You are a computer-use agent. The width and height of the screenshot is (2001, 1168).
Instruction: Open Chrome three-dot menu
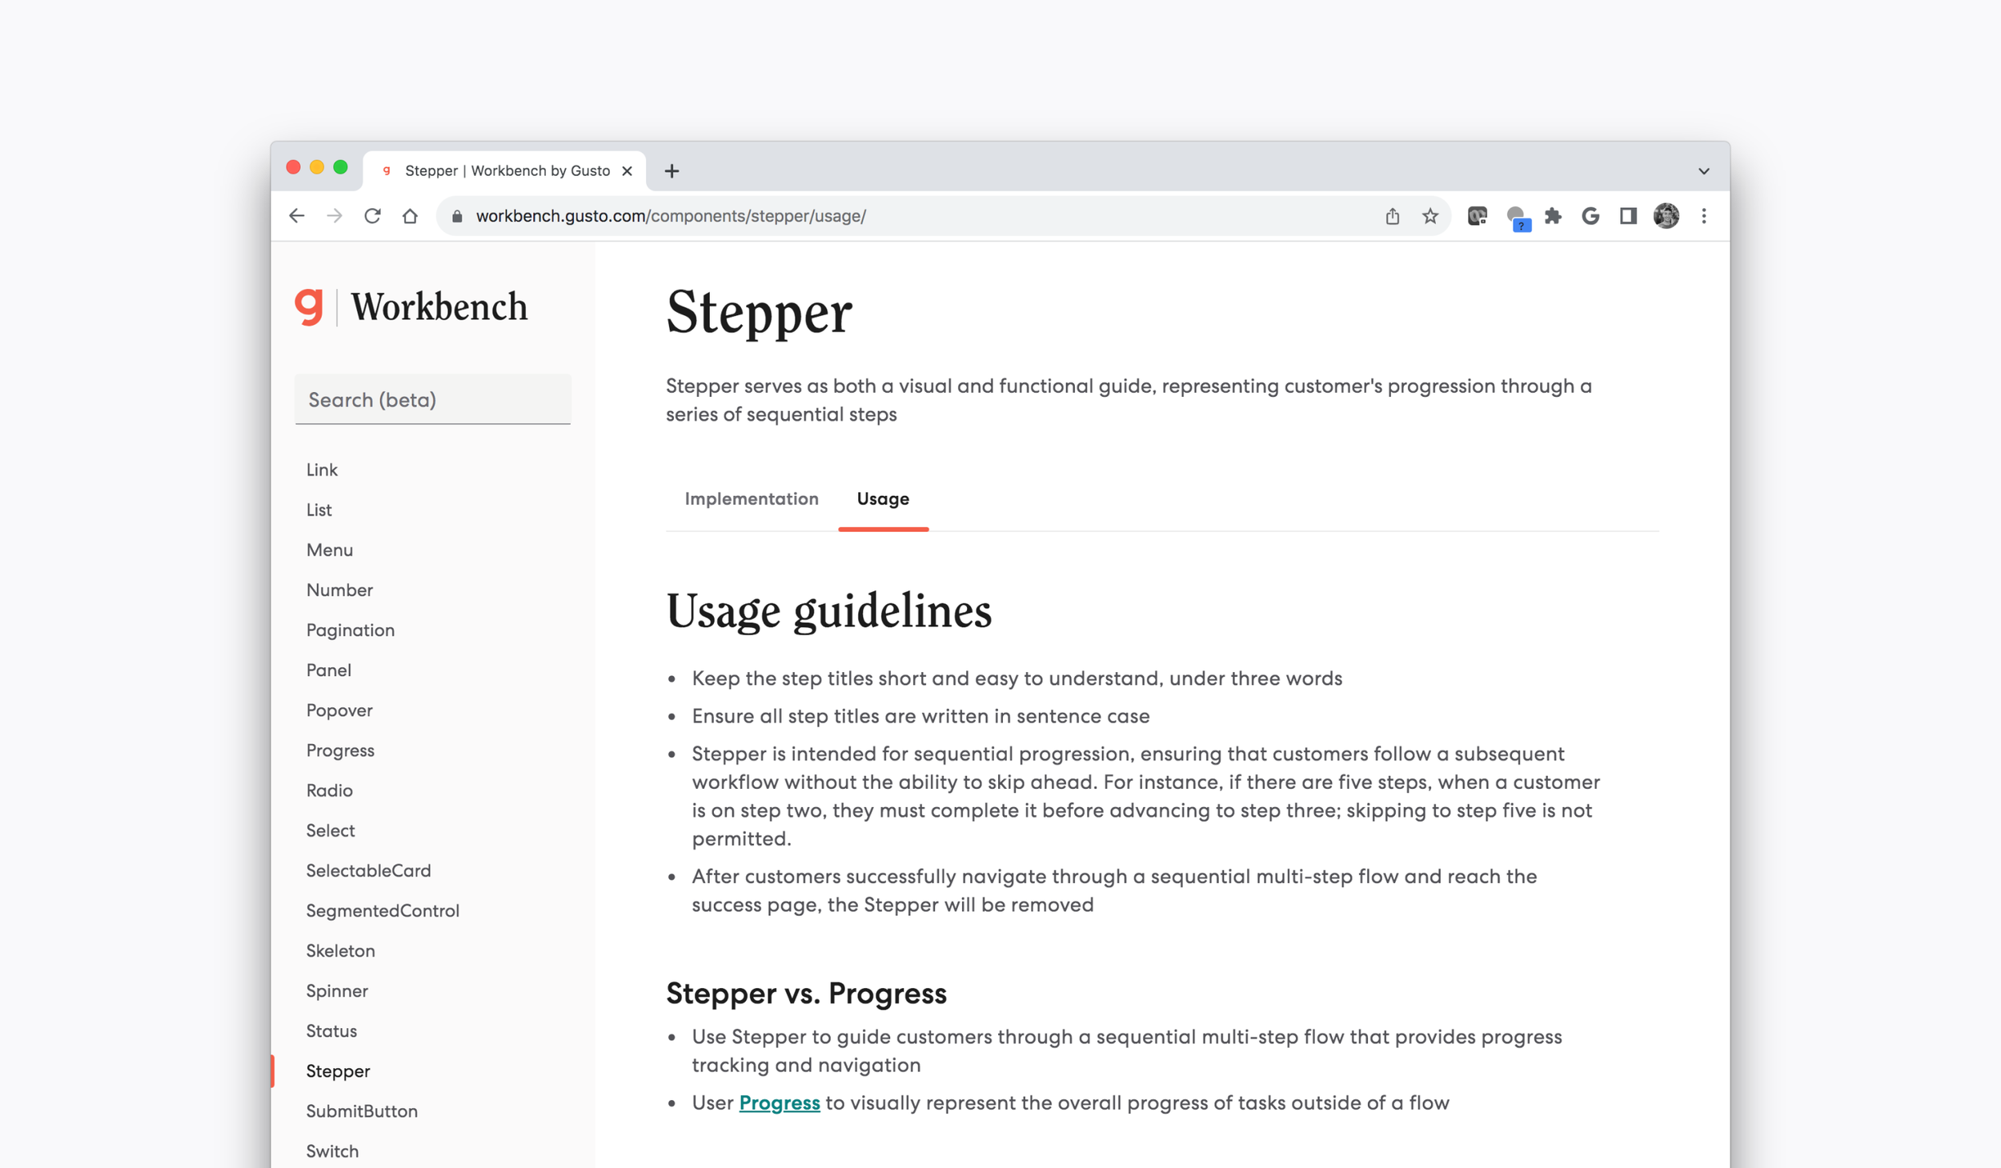coord(1704,216)
